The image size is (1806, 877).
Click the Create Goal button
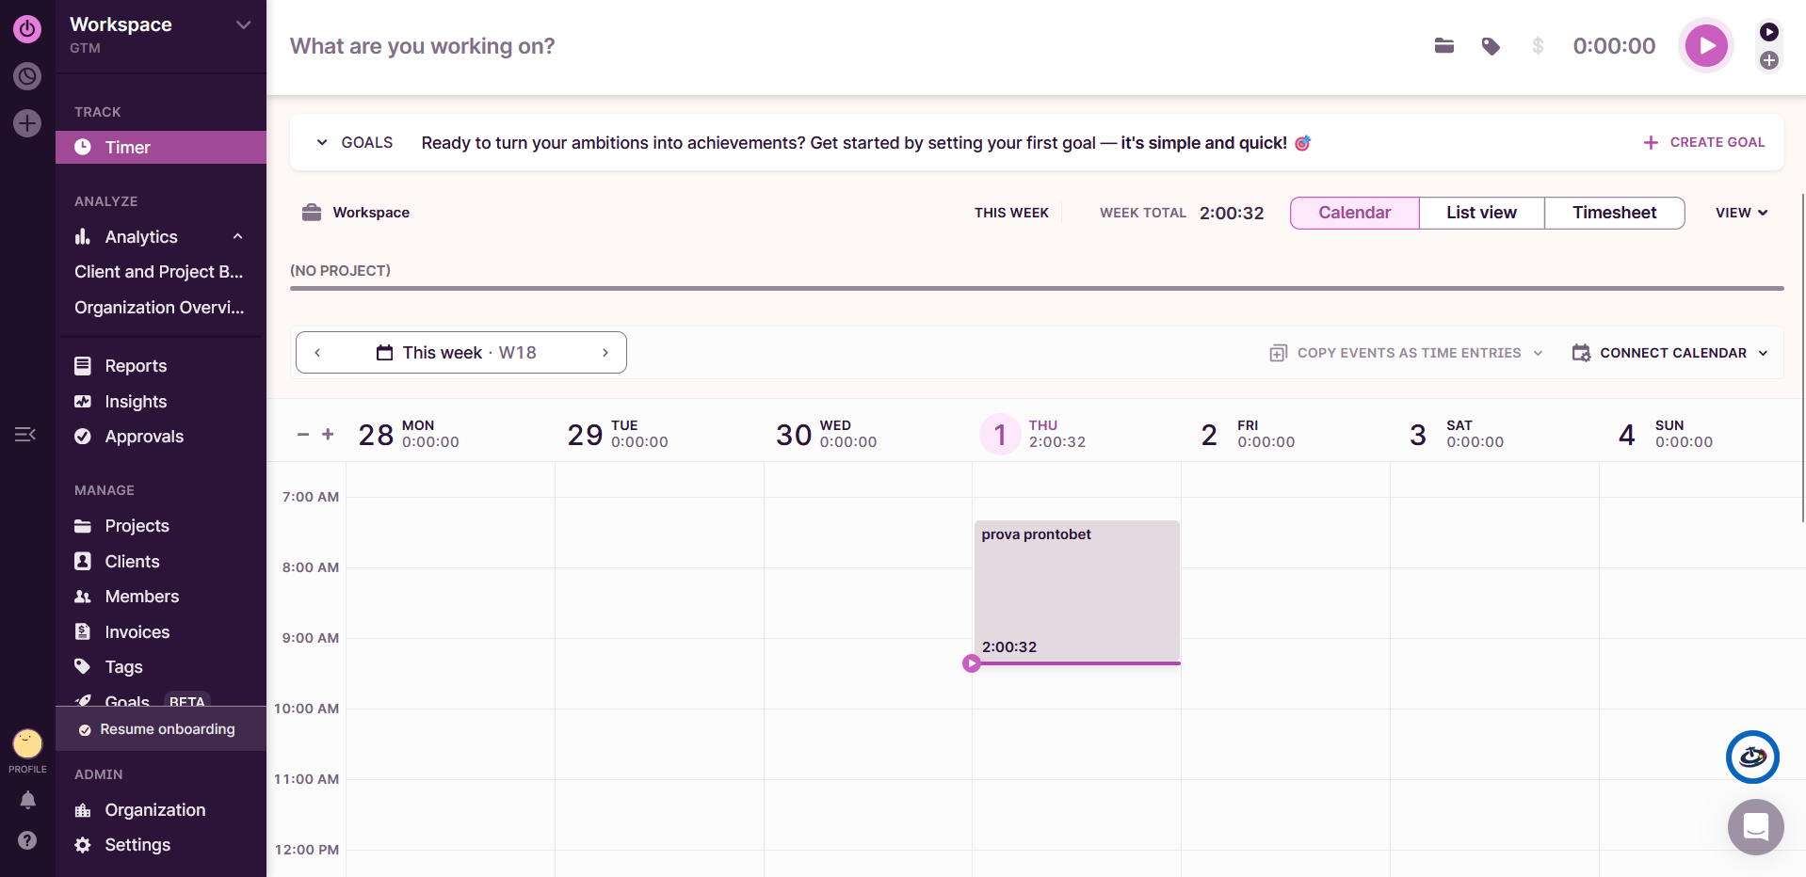point(1704,142)
